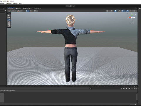The width and height of the screenshot is (141, 106).
Task: Open the Help menu
Action: click(x=20, y=3)
